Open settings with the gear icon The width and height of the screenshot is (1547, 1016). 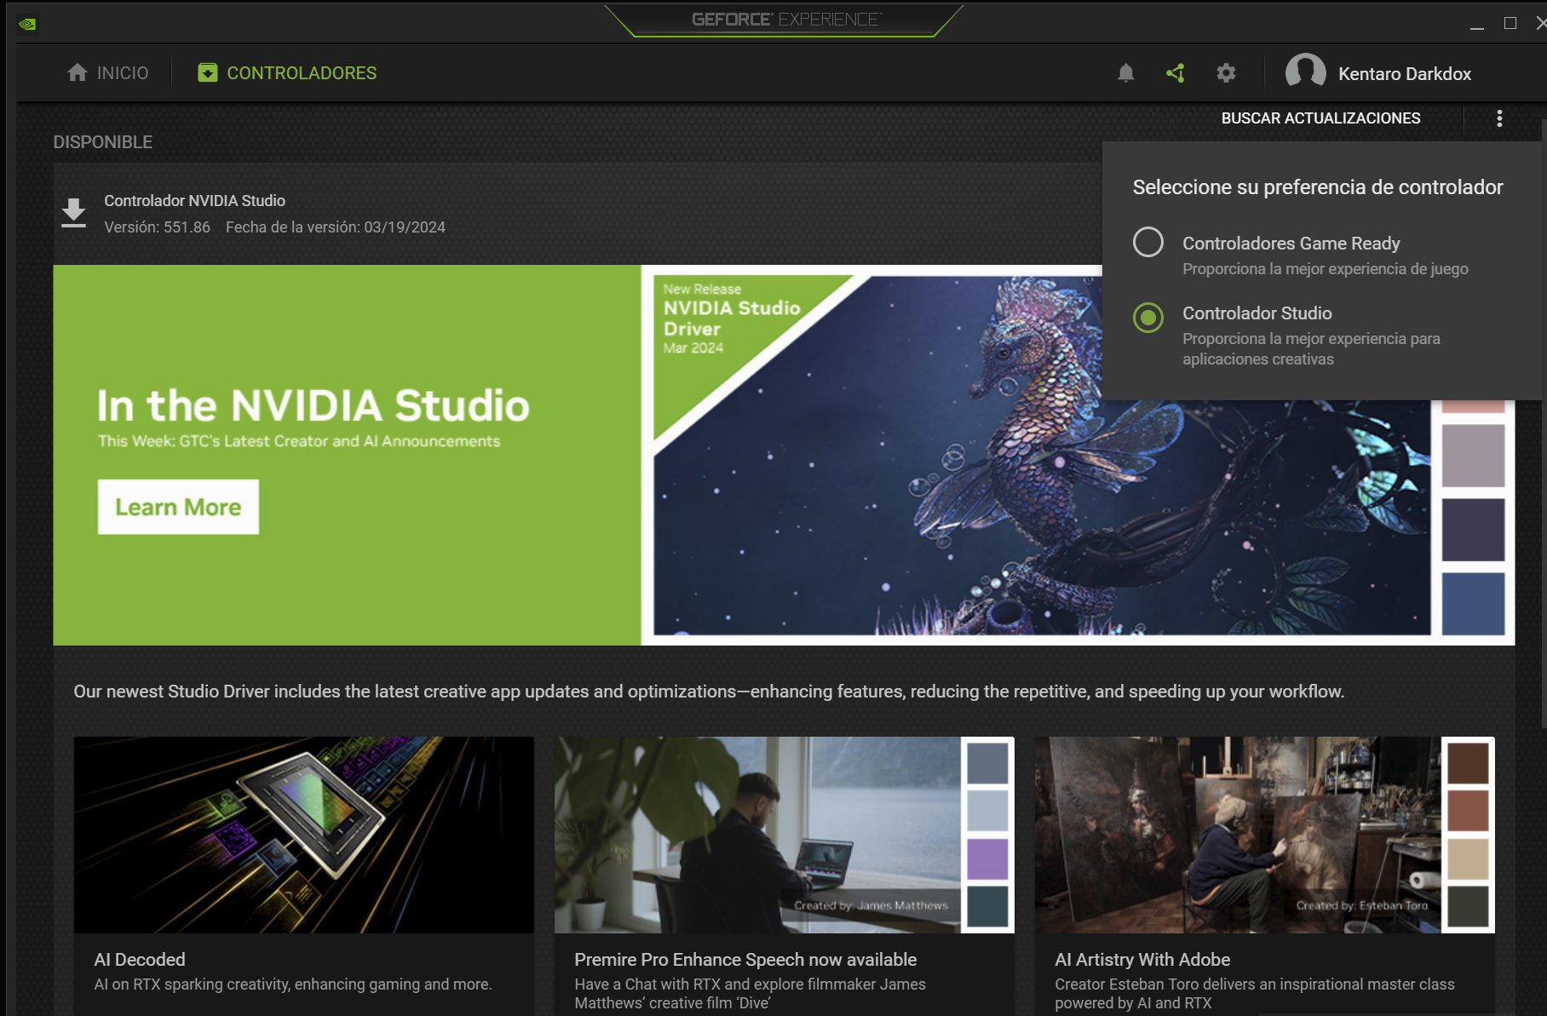point(1226,73)
